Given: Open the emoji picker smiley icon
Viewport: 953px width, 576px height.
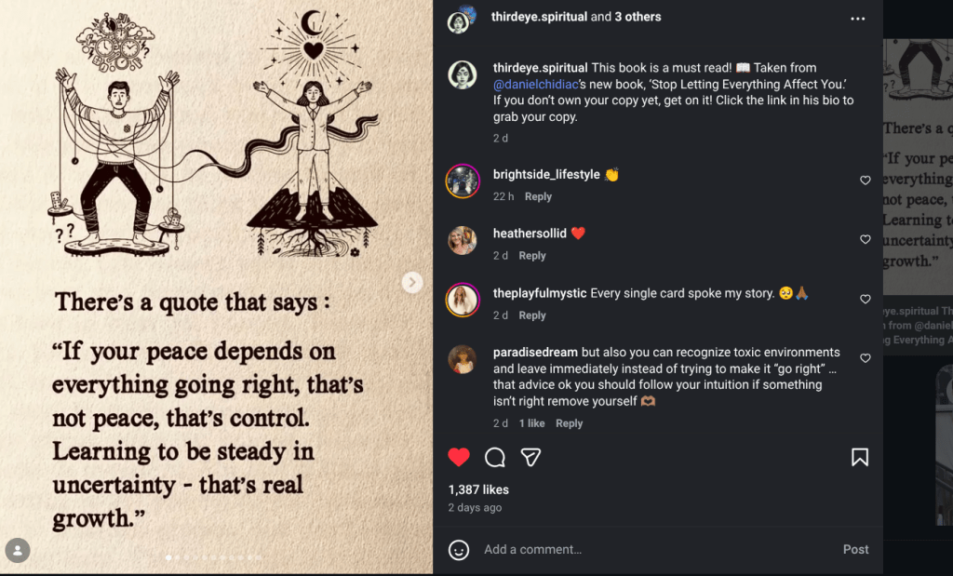Looking at the screenshot, I should (459, 550).
